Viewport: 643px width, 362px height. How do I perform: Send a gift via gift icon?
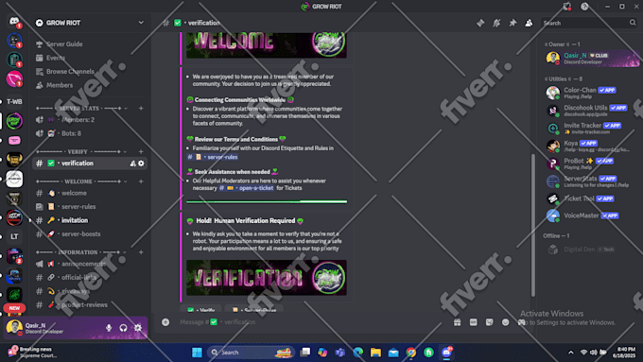(458, 322)
